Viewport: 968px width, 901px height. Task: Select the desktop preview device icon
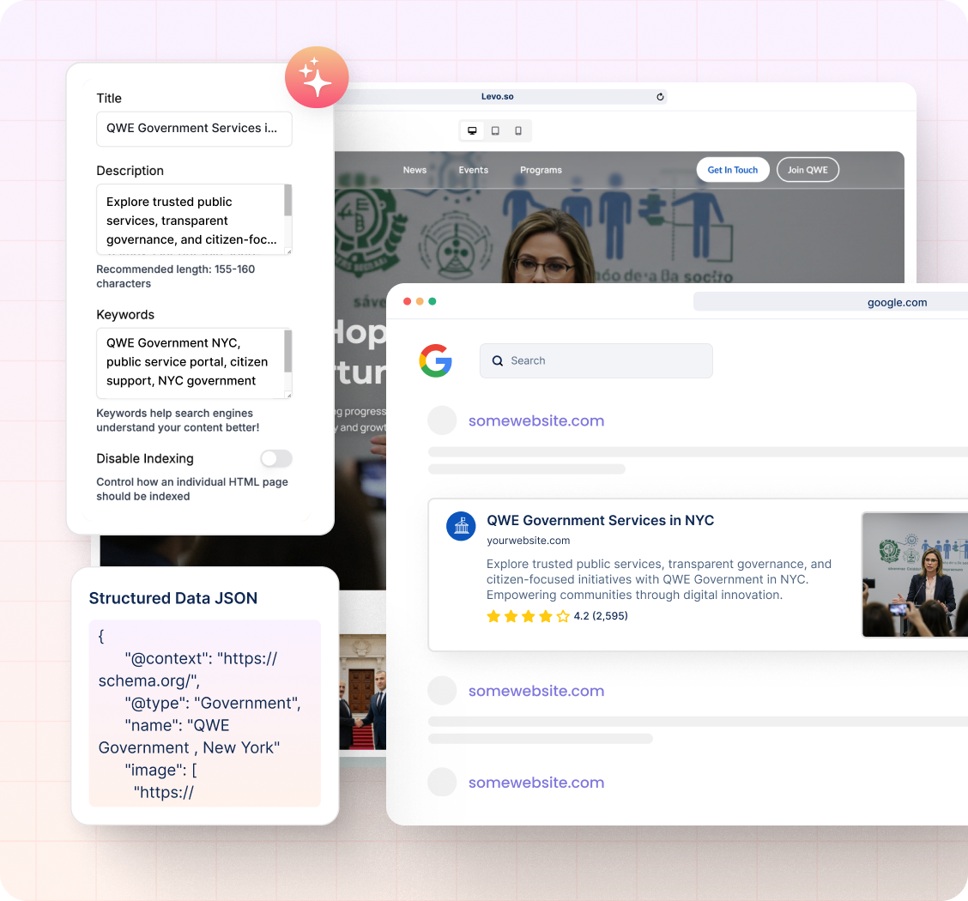click(472, 131)
